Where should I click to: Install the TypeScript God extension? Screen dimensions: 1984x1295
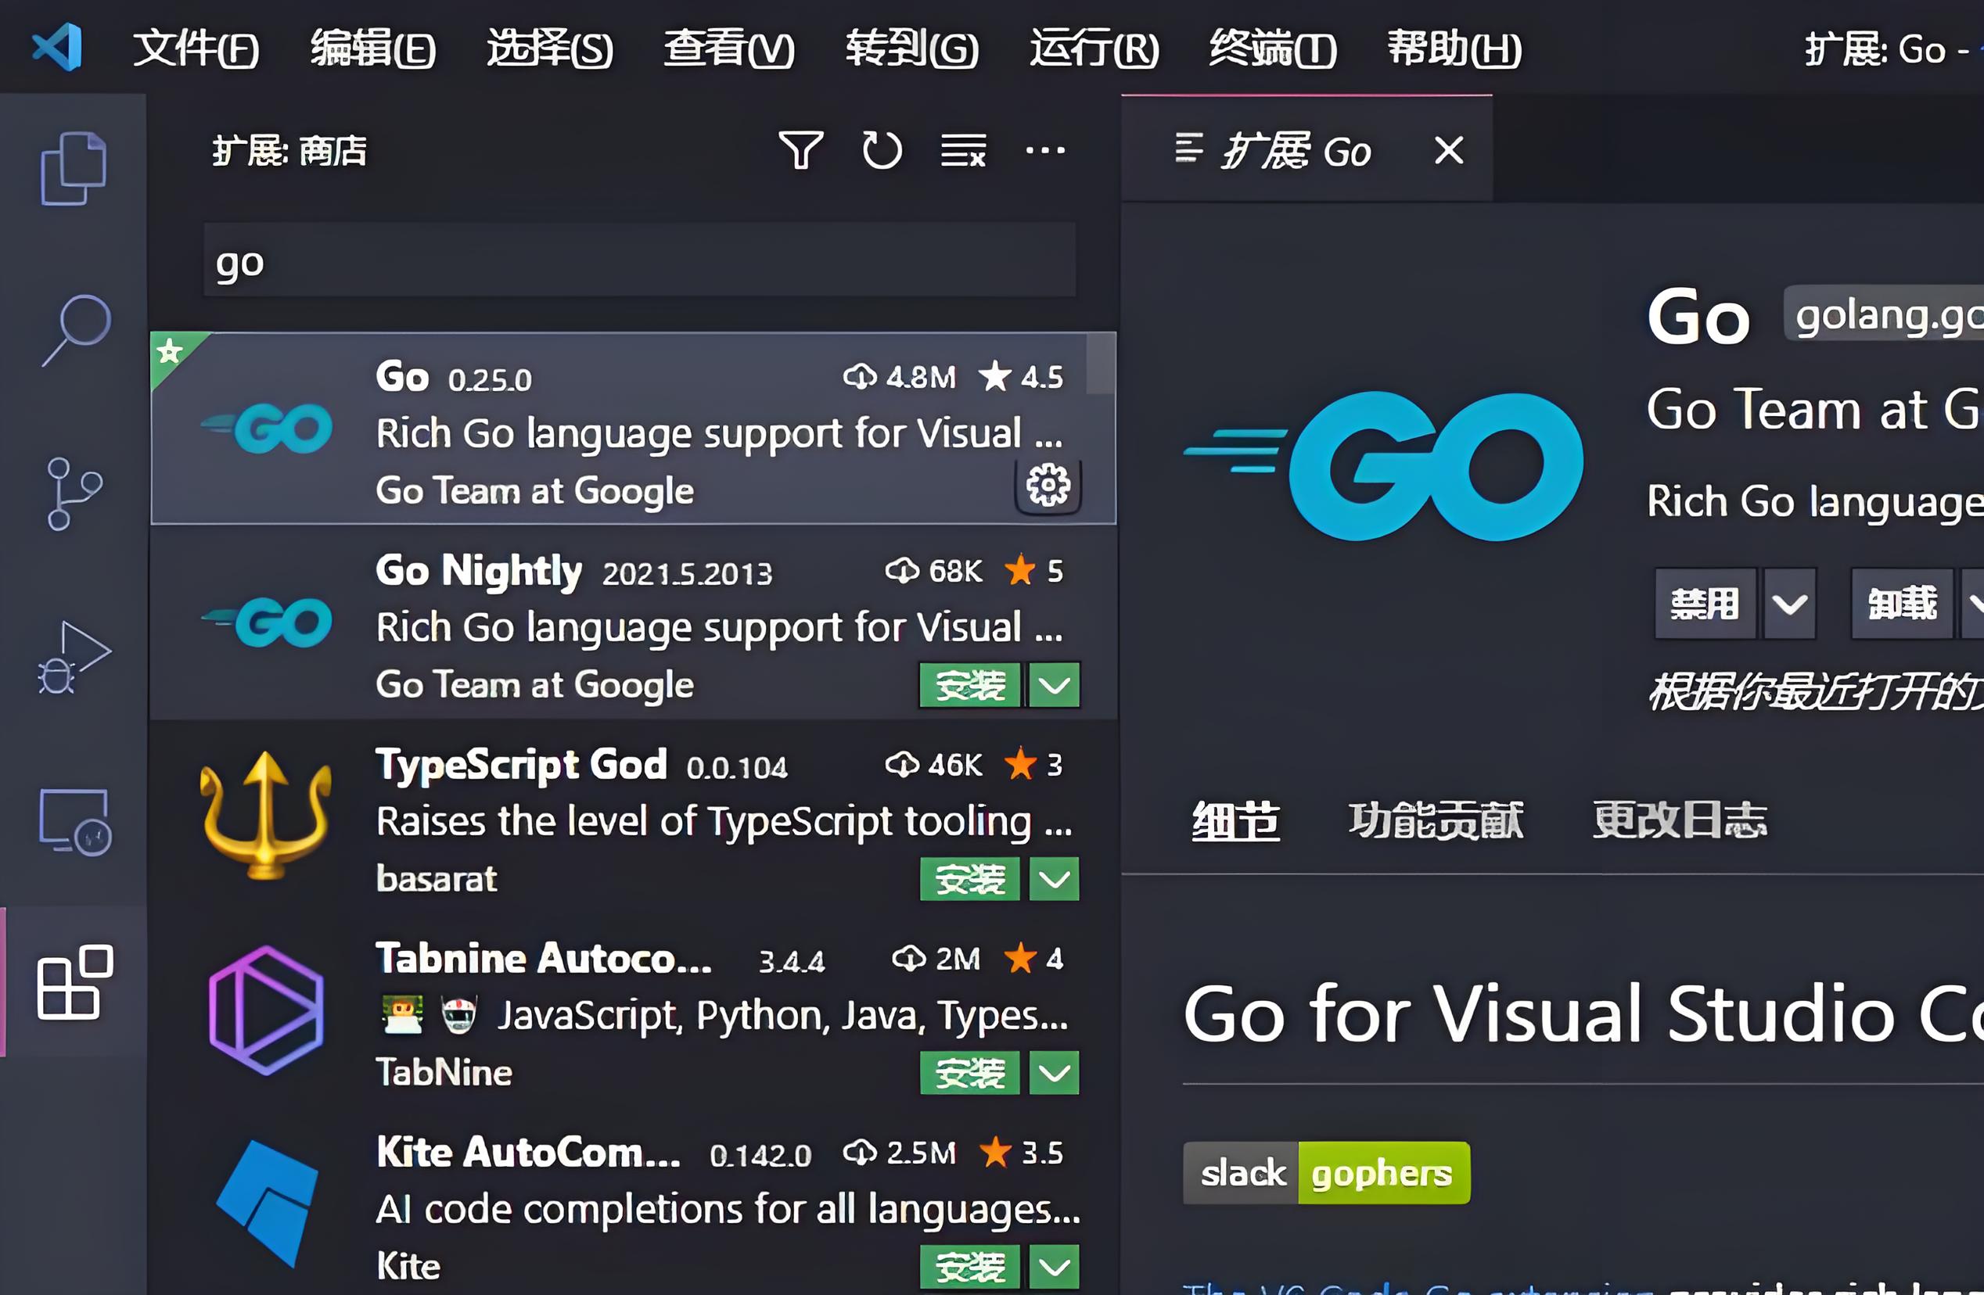[x=970, y=879]
